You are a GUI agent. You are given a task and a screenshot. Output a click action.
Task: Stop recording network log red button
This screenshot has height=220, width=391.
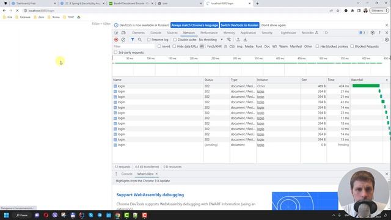(x=116, y=40)
